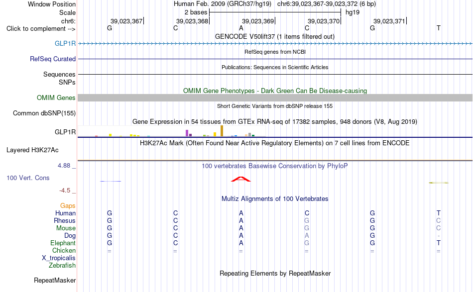Select the Dog alignment row label

(x=70, y=235)
